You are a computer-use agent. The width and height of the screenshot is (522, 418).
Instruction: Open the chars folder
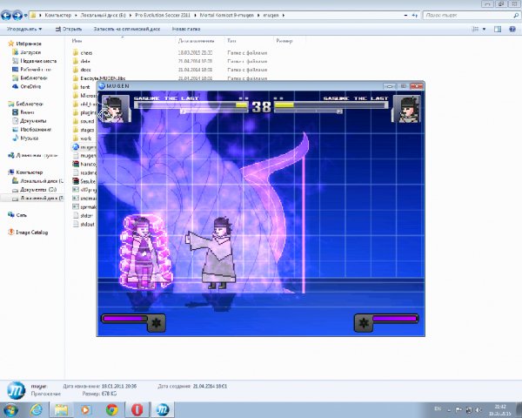pyautogui.click(x=86, y=52)
